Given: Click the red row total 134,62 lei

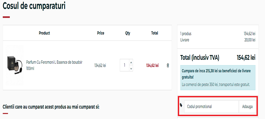Looking at the screenshot, I should (x=152, y=65).
